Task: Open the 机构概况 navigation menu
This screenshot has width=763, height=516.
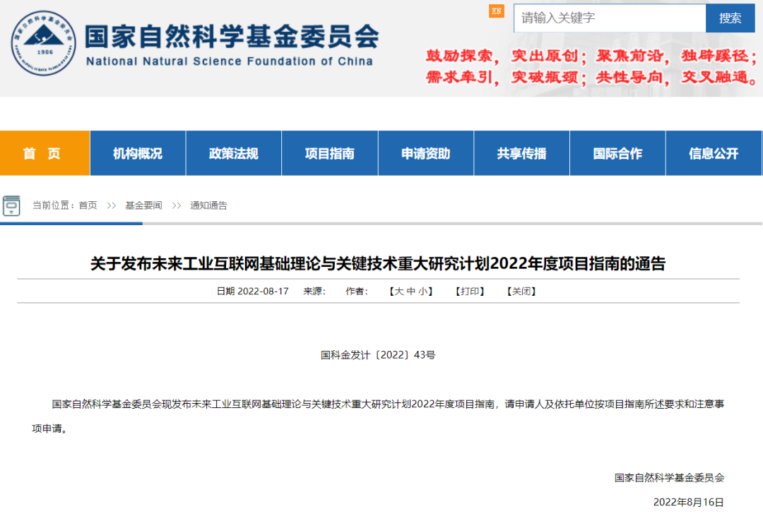Action: 138,153
